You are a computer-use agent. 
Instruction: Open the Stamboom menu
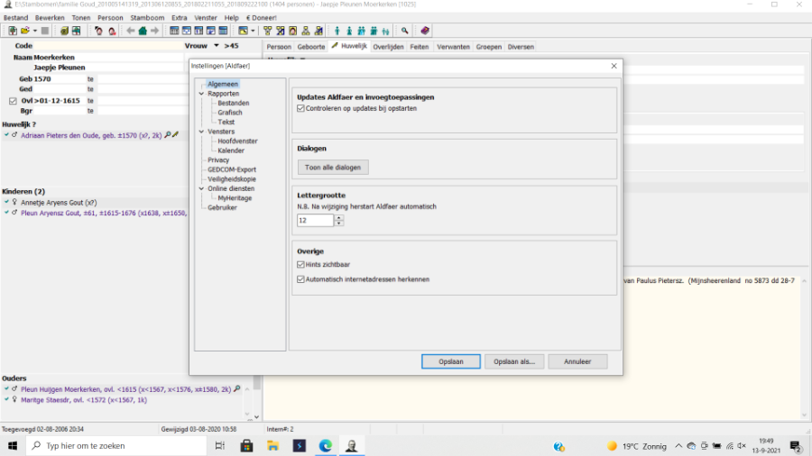[147, 17]
